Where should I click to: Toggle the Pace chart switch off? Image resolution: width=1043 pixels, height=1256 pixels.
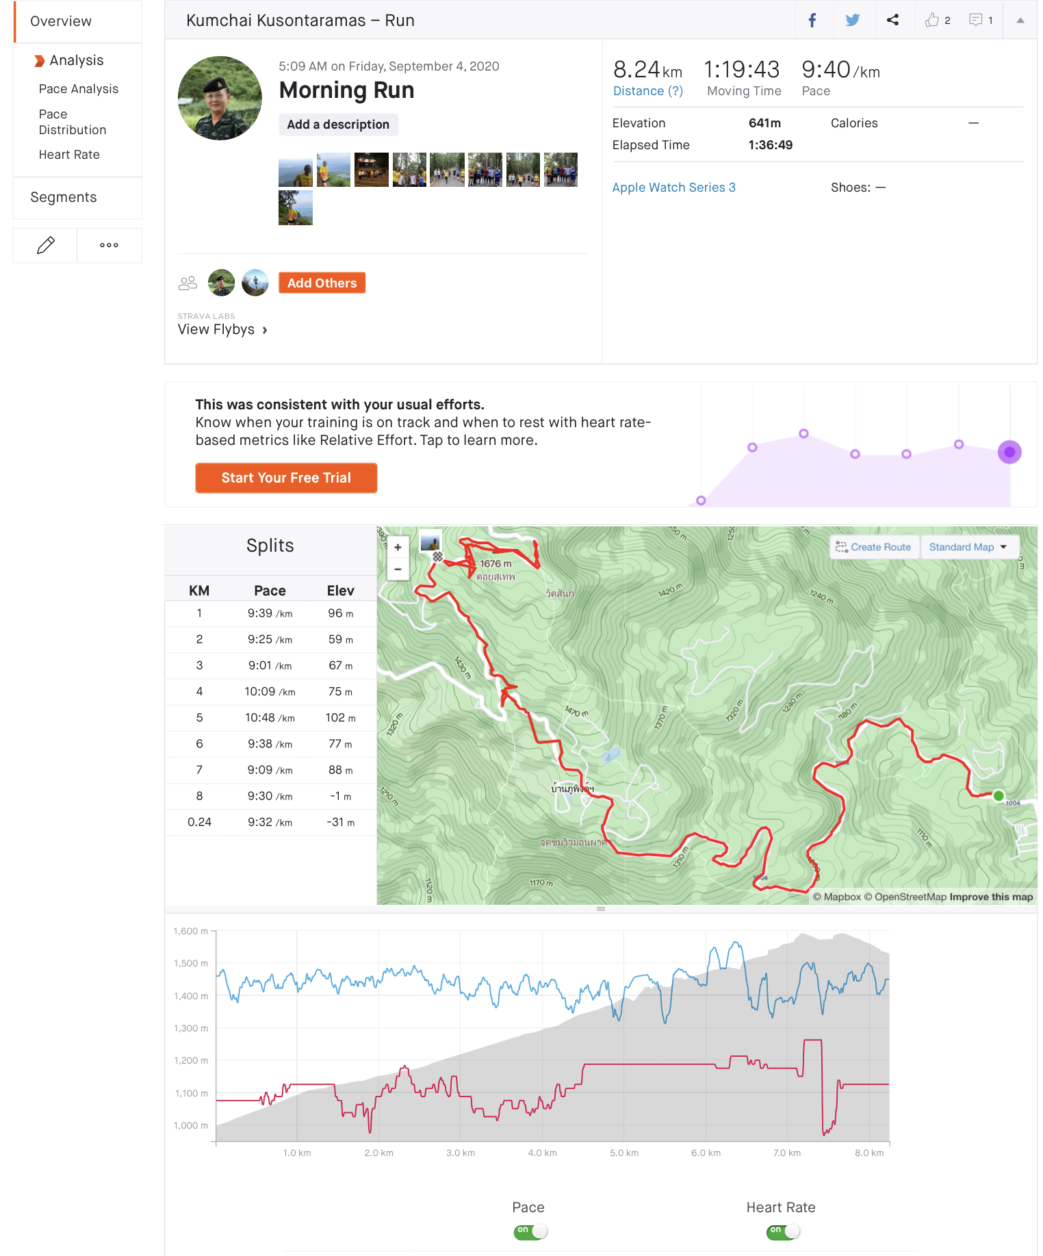tap(530, 1231)
